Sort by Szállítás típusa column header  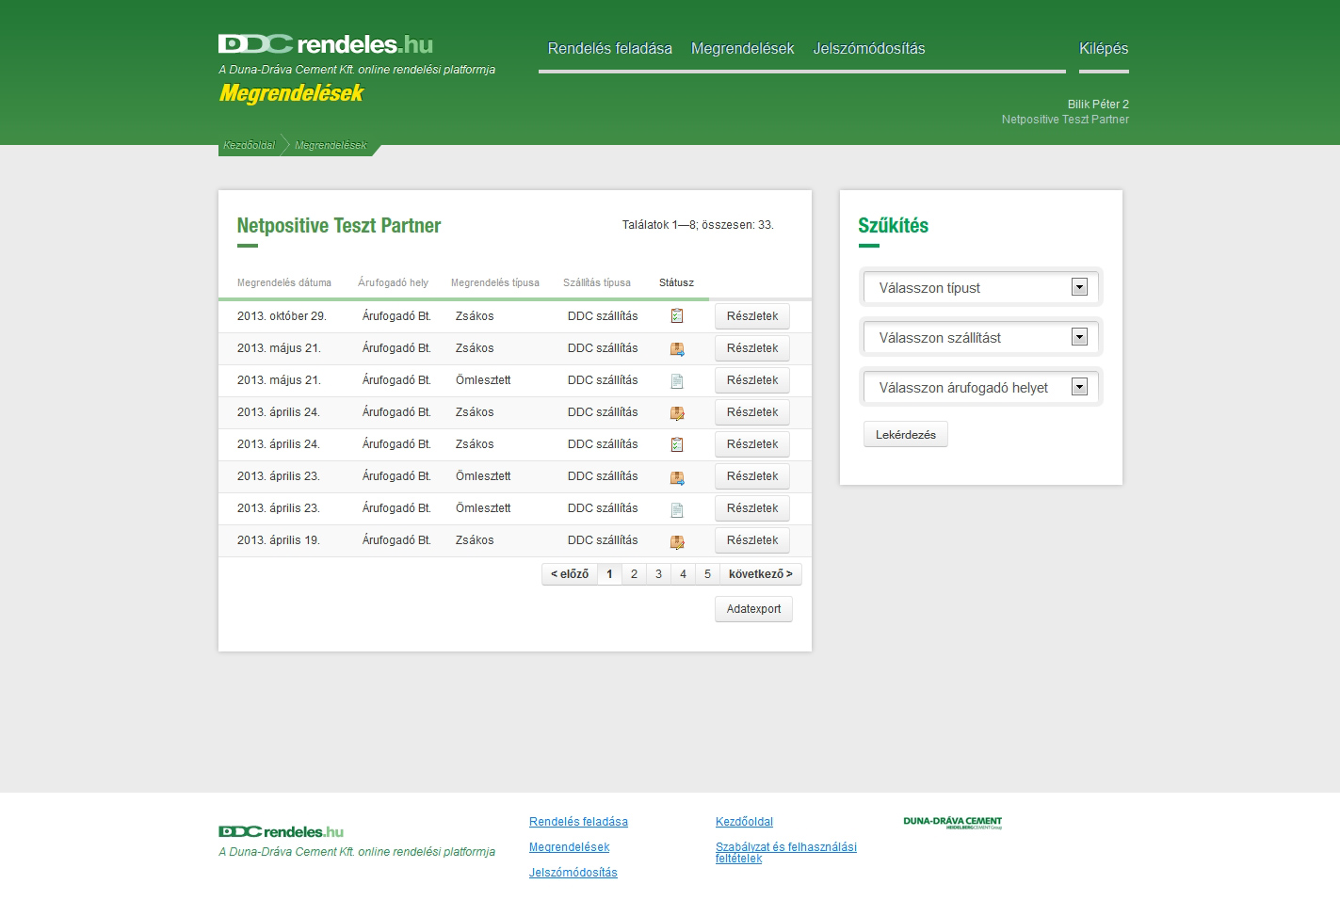point(597,282)
